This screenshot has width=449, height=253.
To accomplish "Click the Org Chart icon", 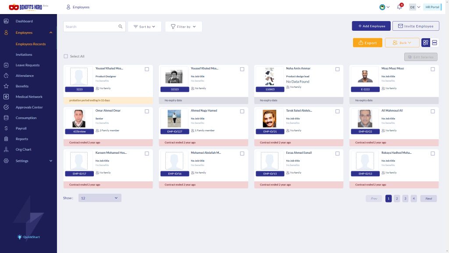I will point(6,149).
